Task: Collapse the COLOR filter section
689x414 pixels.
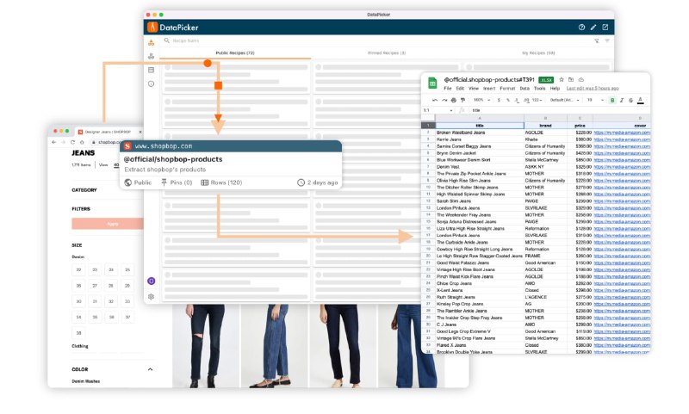Action: pyautogui.click(x=150, y=369)
